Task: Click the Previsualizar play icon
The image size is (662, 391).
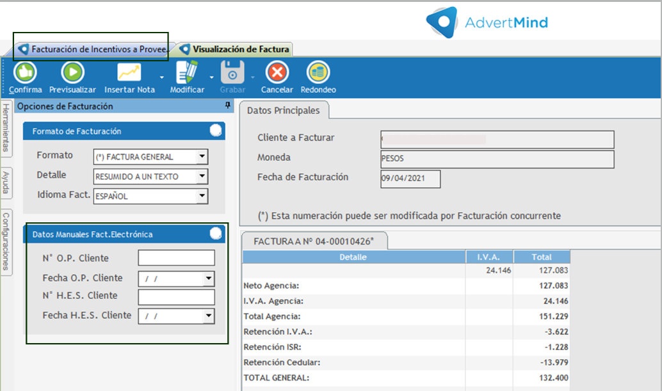Action: 72,72
